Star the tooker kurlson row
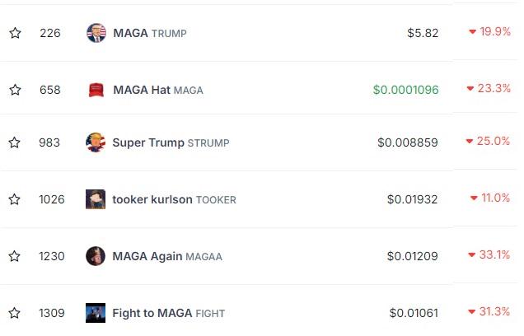This screenshot has height=336, width=524. coord(15,199)
